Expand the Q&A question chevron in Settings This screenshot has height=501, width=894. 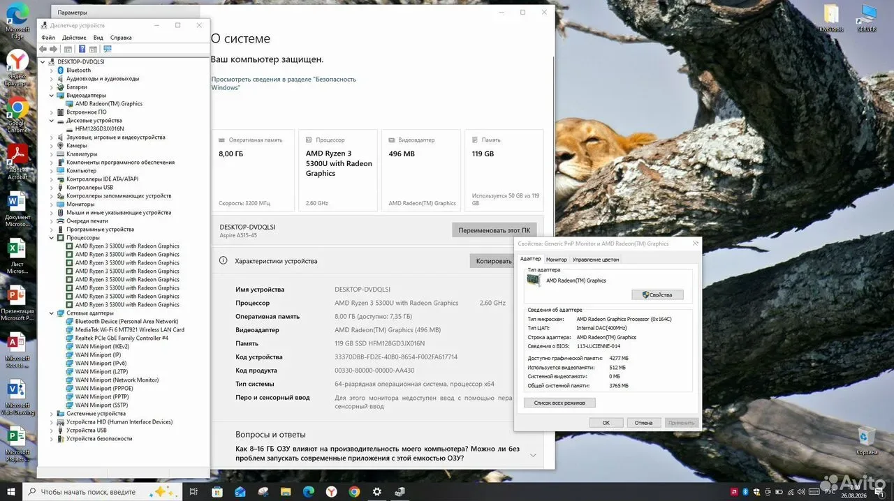pos(533,455)
